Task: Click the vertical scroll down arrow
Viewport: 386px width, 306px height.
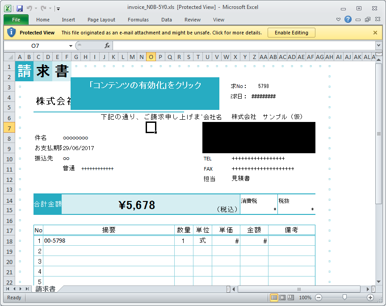Action: [x=378, y=282]
